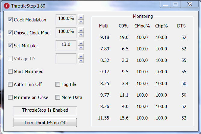
Task: Click the C0% value 6.5
Action: point(125,49)
